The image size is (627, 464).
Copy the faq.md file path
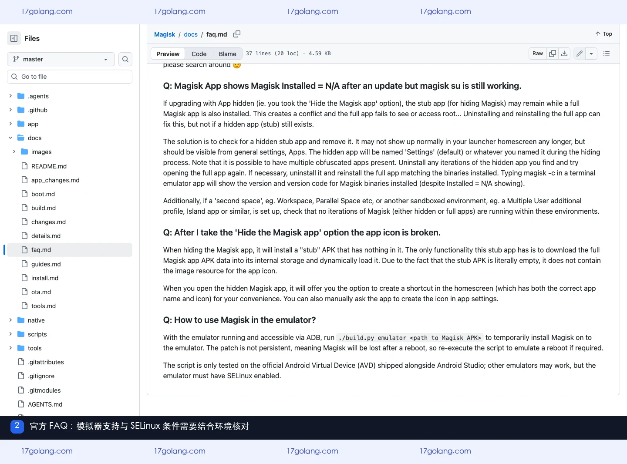point(237,34)
